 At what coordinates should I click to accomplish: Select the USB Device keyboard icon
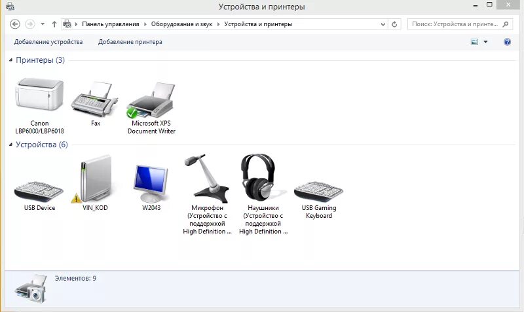coord(39,192)
